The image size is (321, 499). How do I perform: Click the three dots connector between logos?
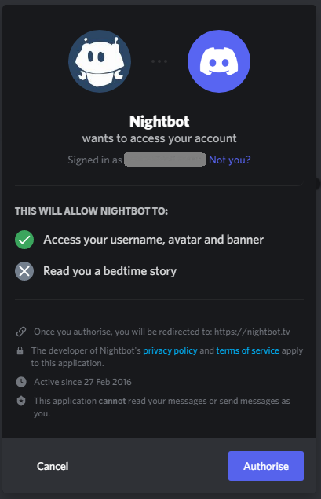point(159,61)
